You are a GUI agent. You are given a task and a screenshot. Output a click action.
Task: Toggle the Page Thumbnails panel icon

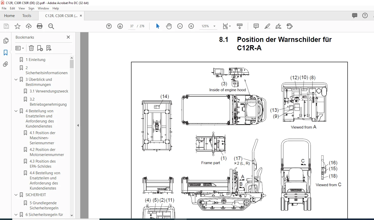[6, 41]
